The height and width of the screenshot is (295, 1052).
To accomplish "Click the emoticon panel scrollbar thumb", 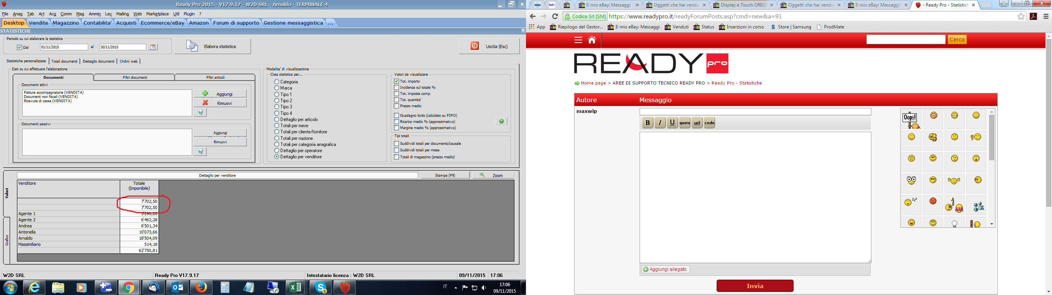I will coord(992,137).
